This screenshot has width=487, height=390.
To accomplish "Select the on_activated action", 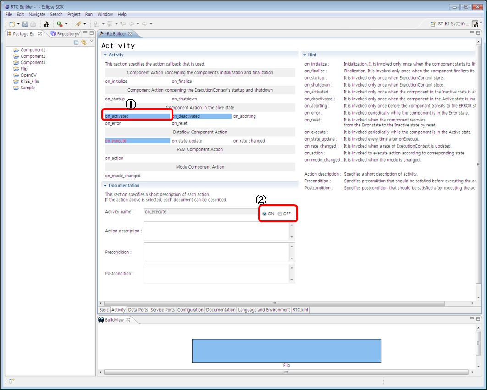I will click(138, 116).
